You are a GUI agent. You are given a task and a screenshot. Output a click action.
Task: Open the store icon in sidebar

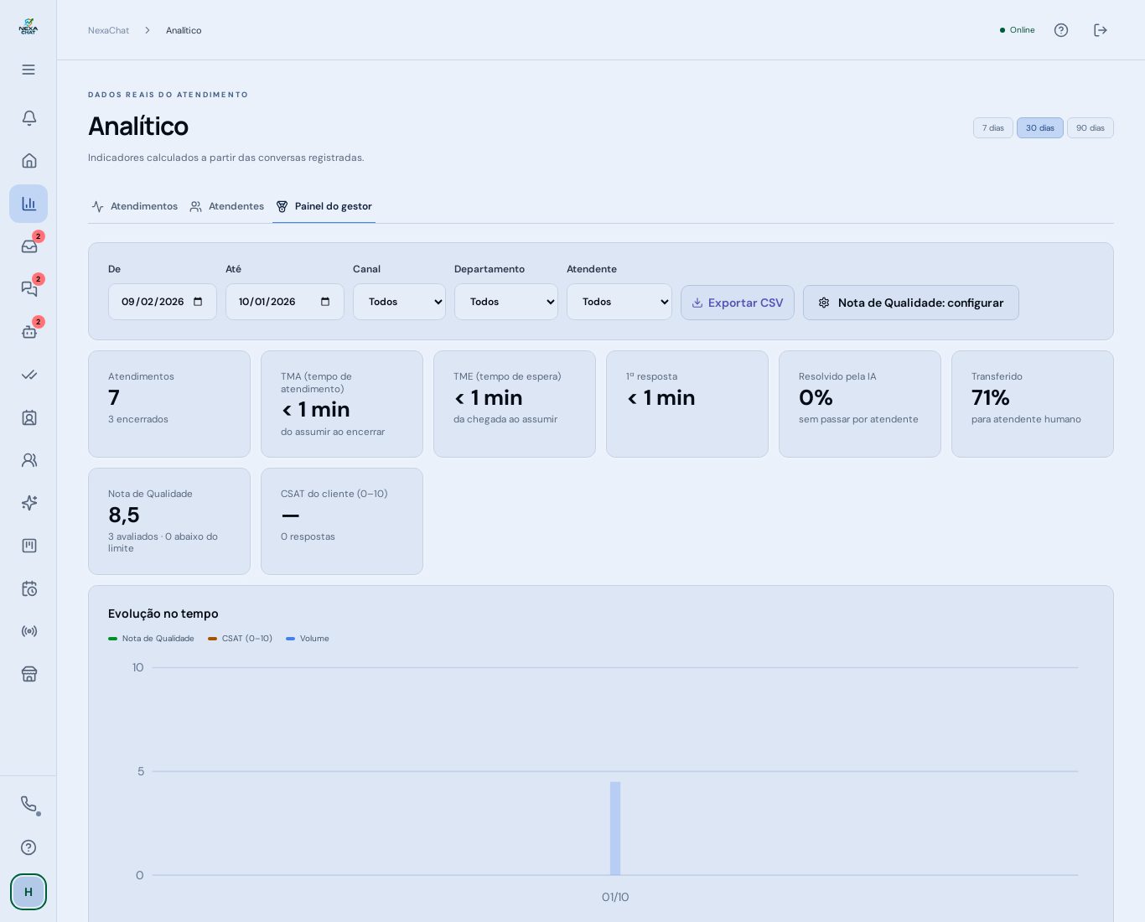[28, 674]
